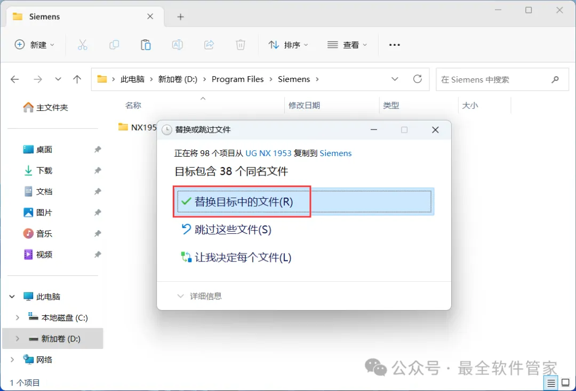Expand the 网络 tree node

pyautogui.click(x=12, y=360)
